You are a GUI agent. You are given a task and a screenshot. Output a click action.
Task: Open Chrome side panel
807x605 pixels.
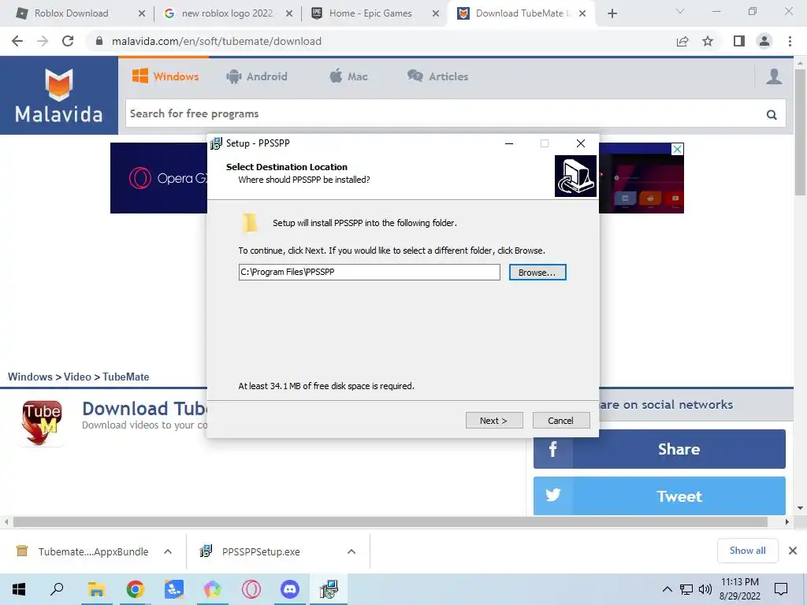739,41
